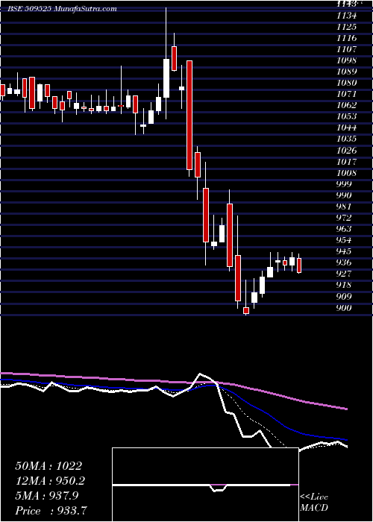
Task: Click the tallest white candle with the highest wick
Action: tap(166, 78)
